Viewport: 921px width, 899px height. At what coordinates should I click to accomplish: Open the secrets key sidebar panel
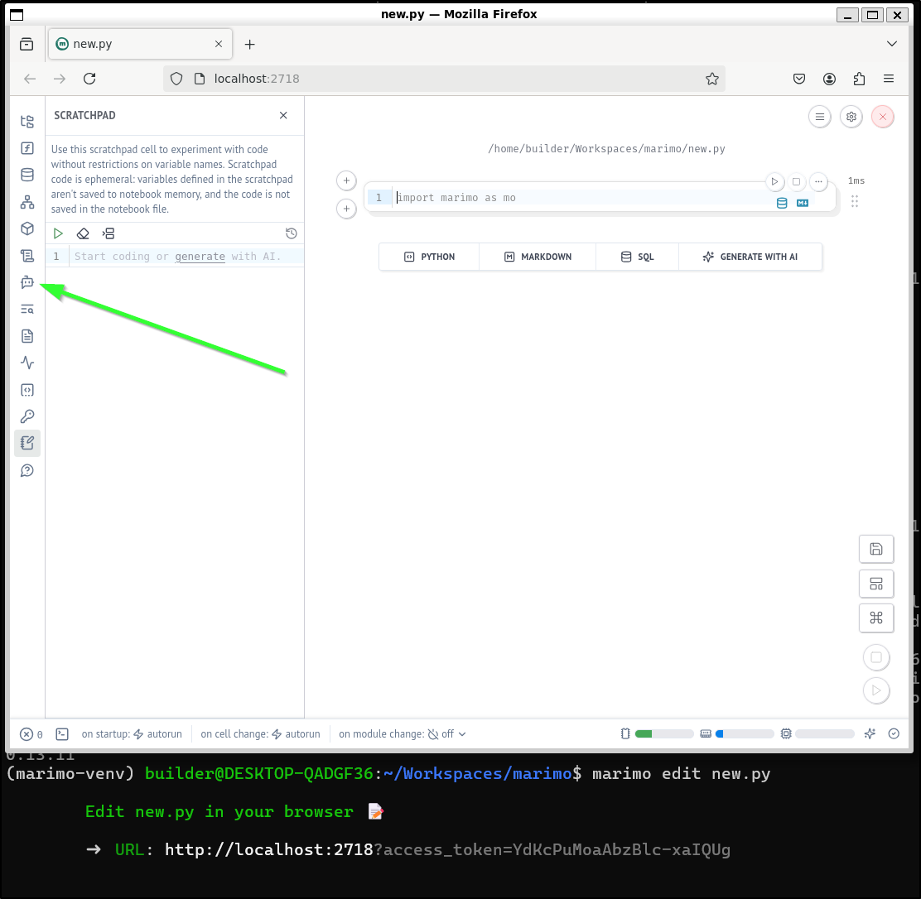point(27,416)
